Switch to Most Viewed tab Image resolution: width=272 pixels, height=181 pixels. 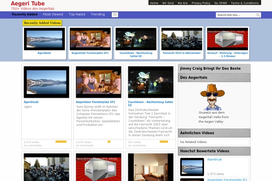(53, 14)
